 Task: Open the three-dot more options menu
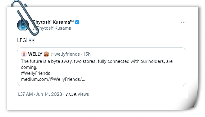pos(183,22)
